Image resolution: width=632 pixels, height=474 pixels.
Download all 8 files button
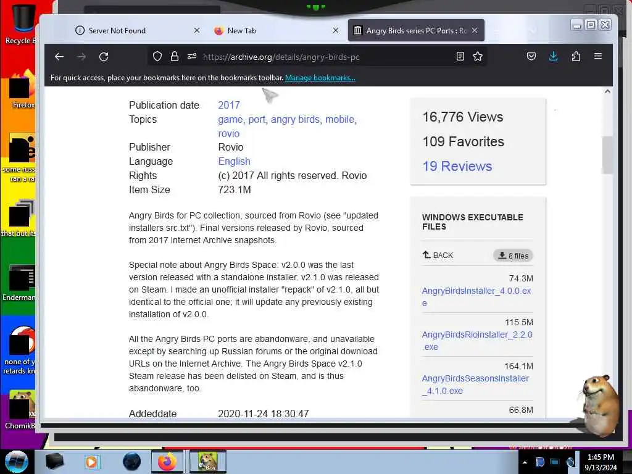pyautogui.click(x=513, y=256)
